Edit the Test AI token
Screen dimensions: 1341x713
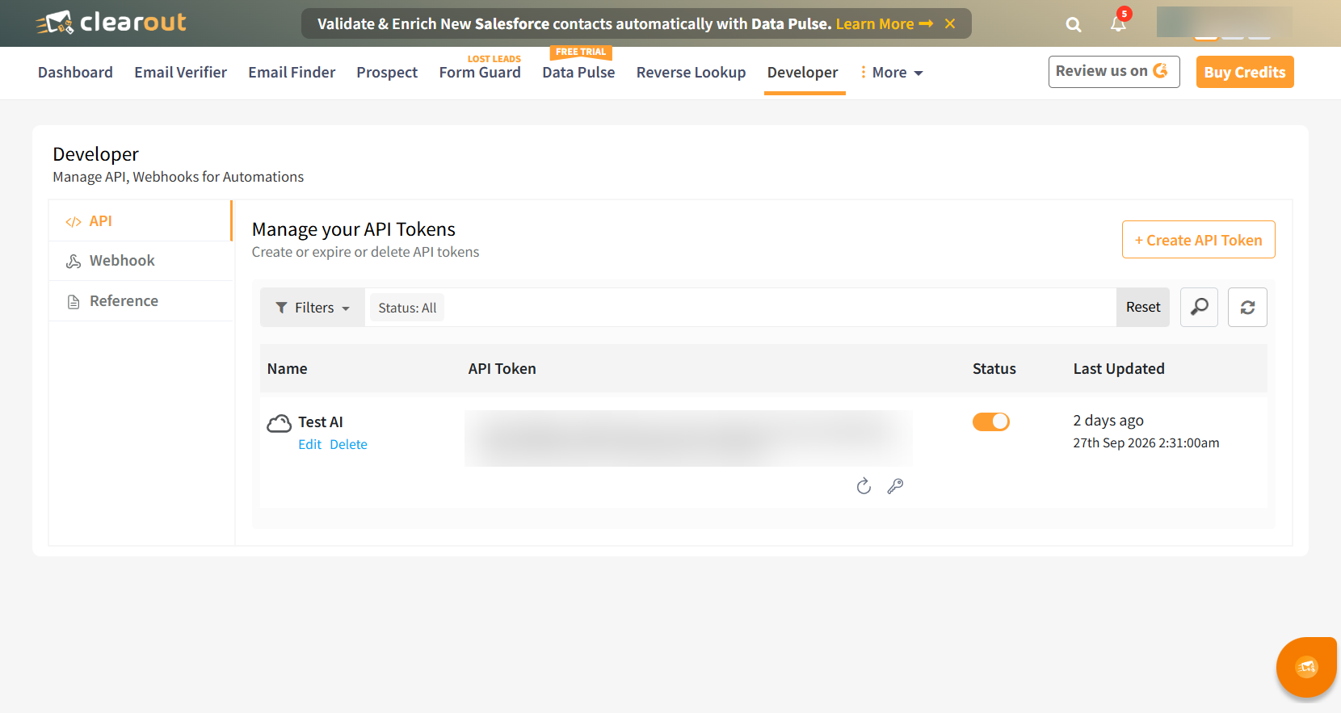(x=309, y=444)
